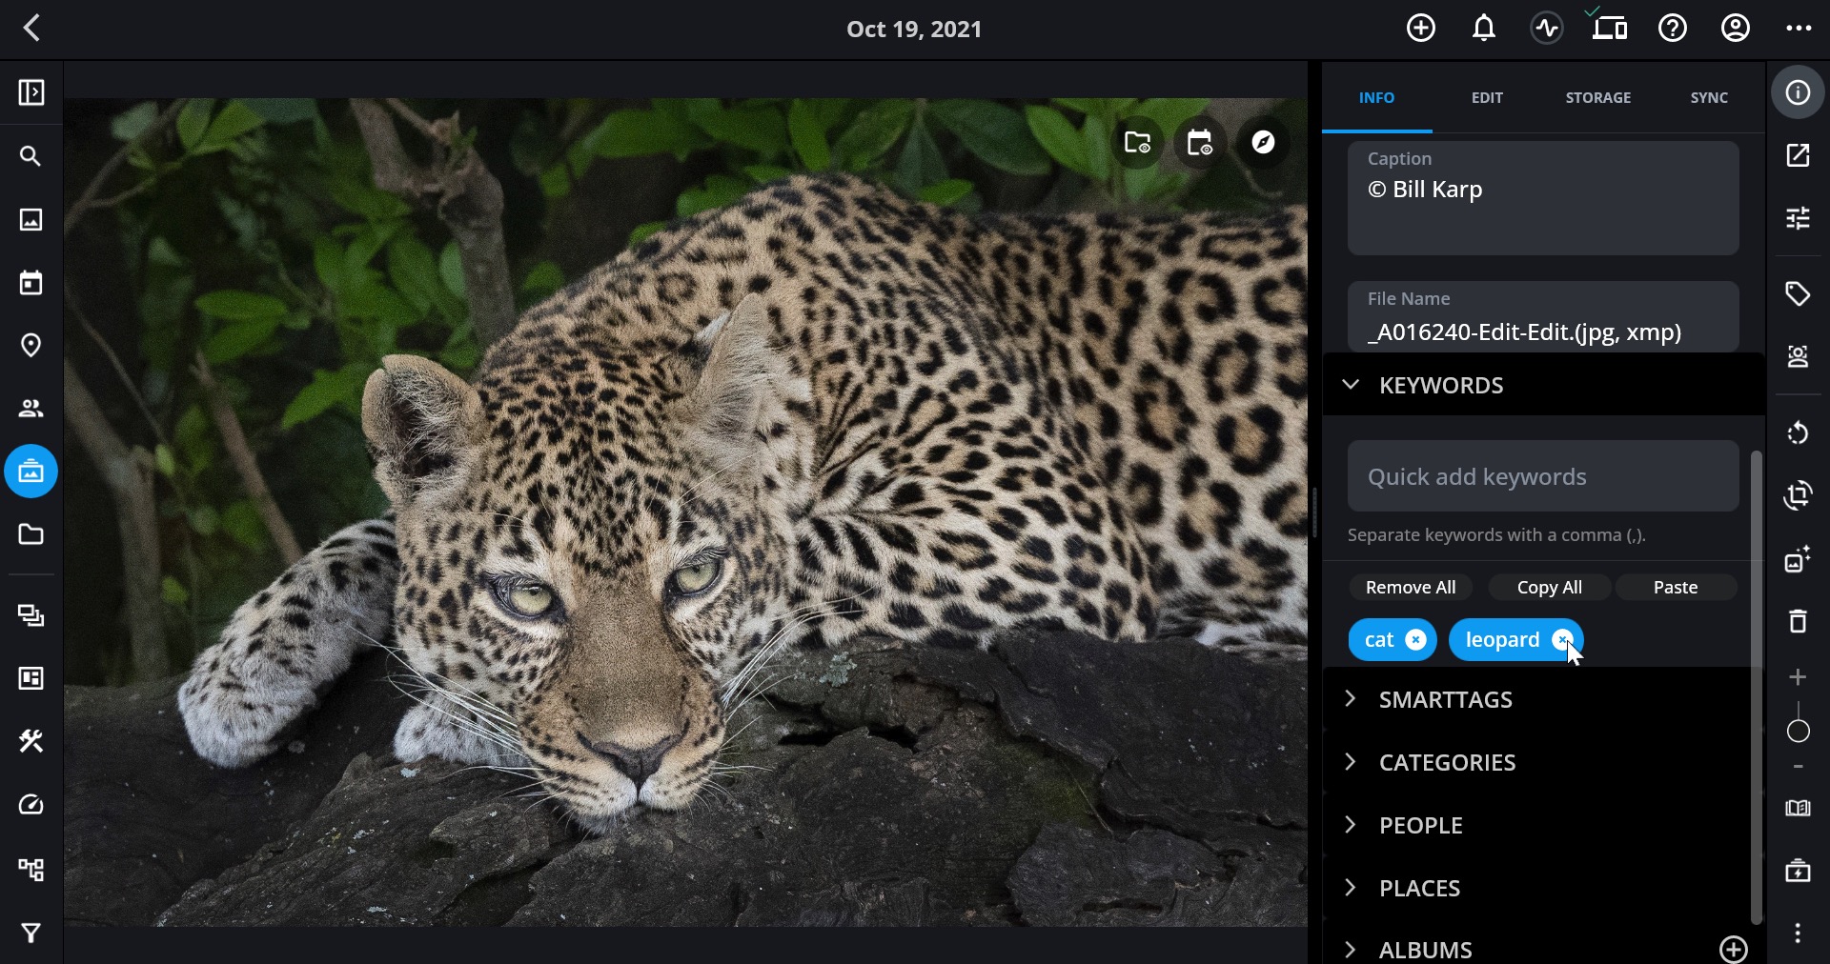
Task: Open the face recognition icon
Action: point(1798,356)
